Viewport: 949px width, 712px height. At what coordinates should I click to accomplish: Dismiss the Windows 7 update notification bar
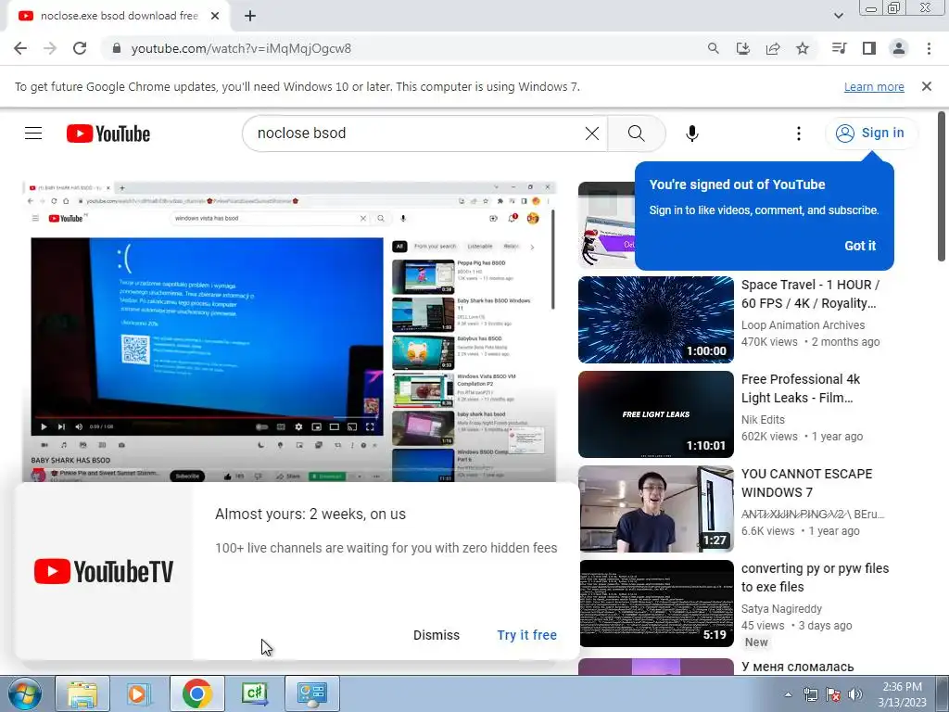927,86
